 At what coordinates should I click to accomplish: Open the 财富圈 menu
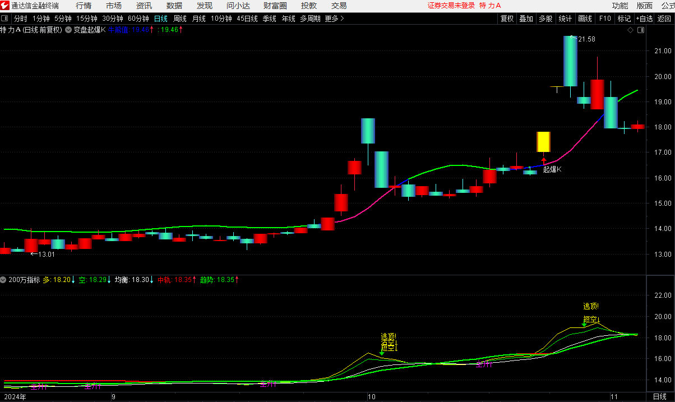(275, 6)
